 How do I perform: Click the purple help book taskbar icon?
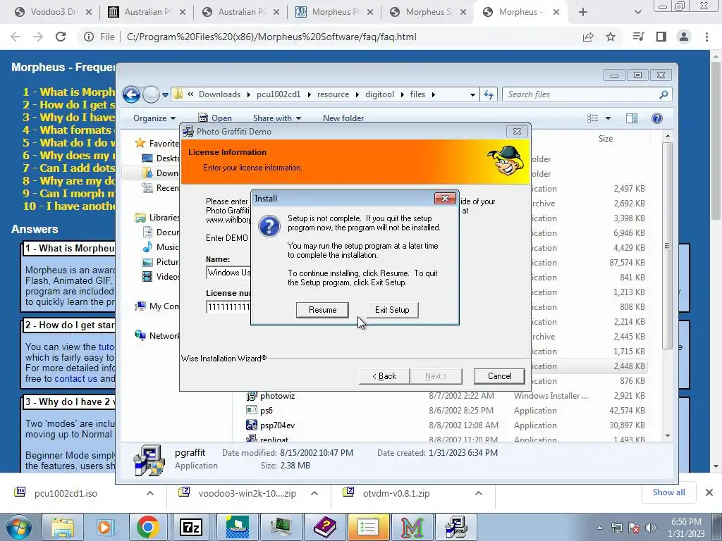point(325,527)
